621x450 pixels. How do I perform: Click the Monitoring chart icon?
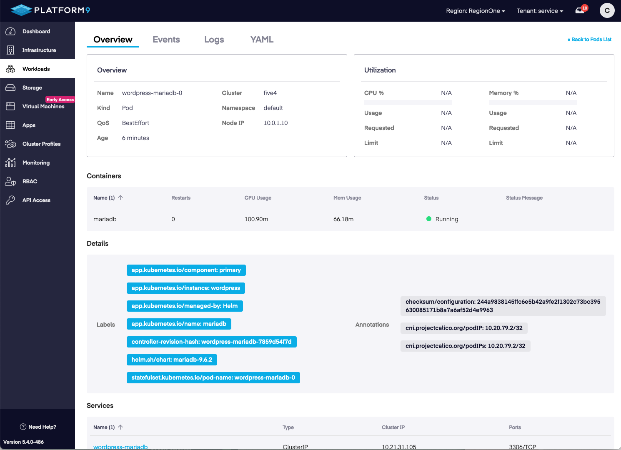pyautogui.click(x=10, y=162)
